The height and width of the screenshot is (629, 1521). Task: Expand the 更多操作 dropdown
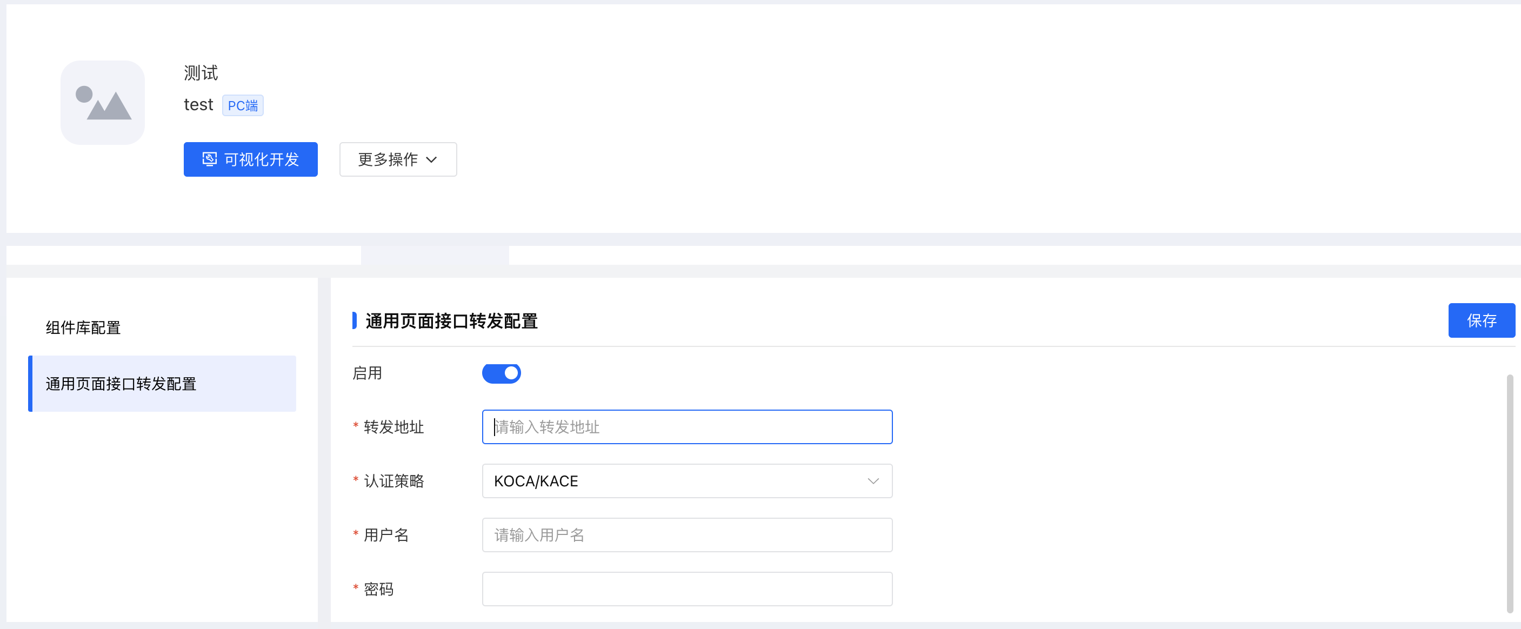point(398,159)
